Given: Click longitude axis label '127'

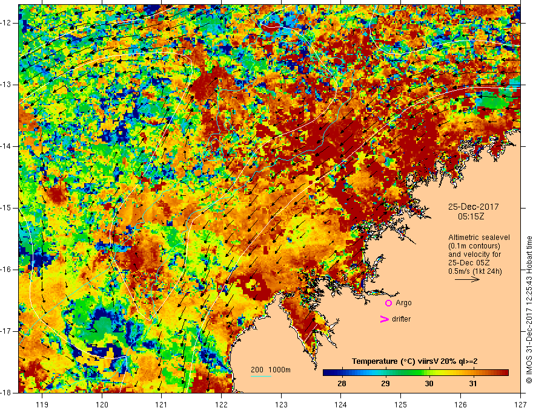Looking at the screenshot, I should coord(520,404).
